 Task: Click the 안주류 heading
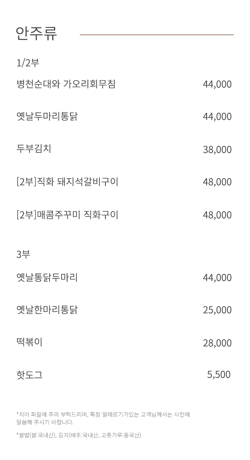37,33
